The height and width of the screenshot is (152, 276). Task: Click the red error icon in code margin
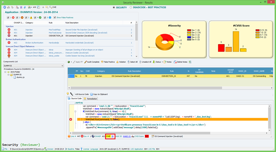[71, 120]
